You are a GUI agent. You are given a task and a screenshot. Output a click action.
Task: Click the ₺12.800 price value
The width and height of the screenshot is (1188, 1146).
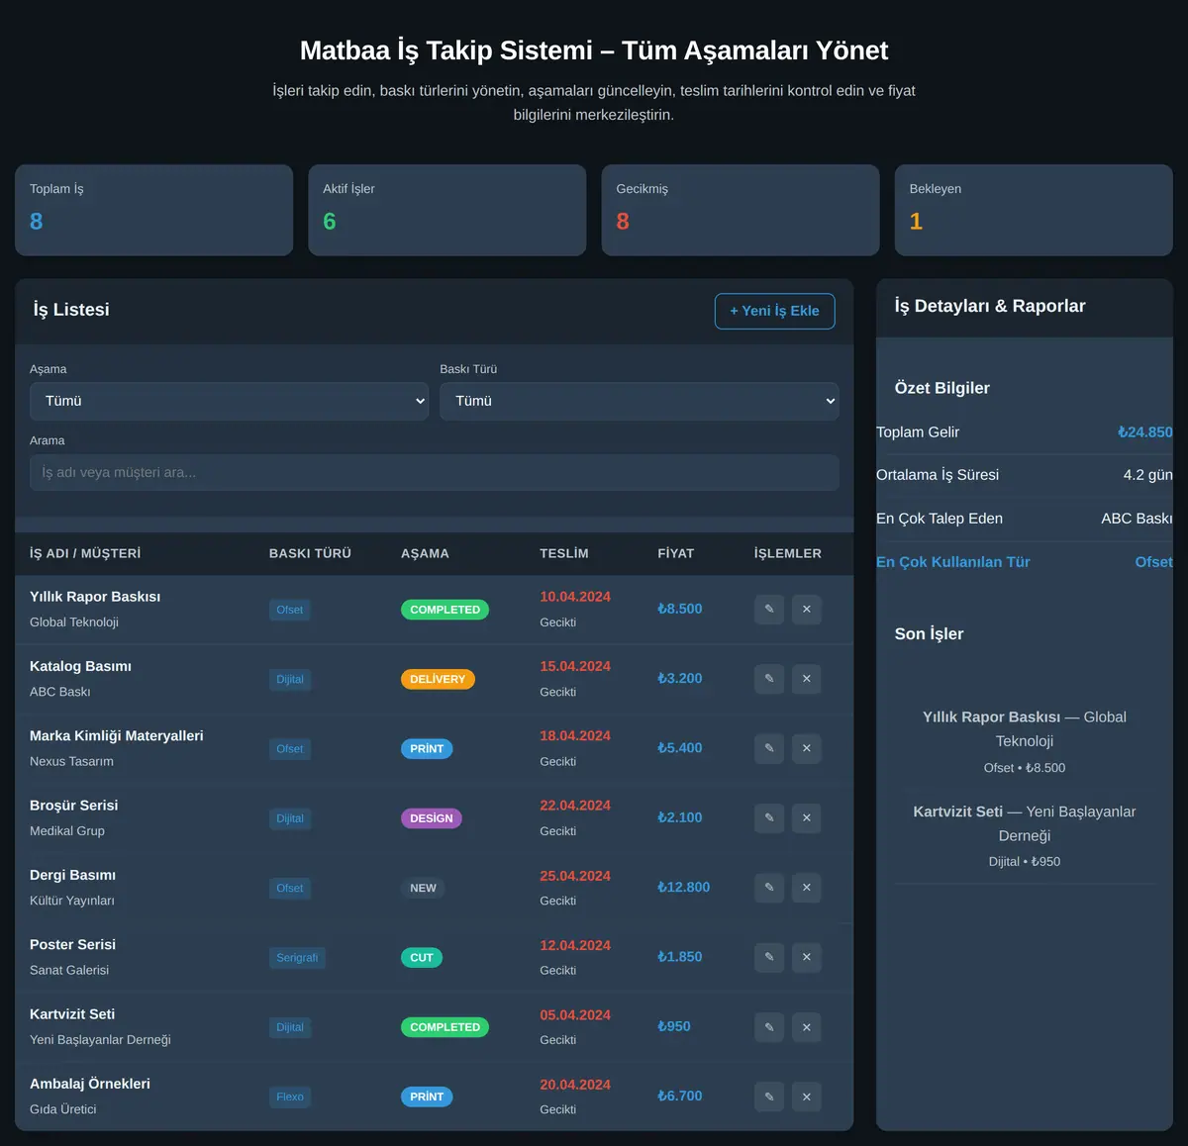pos(683,887)
